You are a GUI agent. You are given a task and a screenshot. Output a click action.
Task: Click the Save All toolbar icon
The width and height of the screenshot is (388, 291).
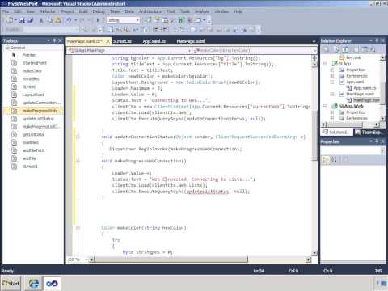31,20
